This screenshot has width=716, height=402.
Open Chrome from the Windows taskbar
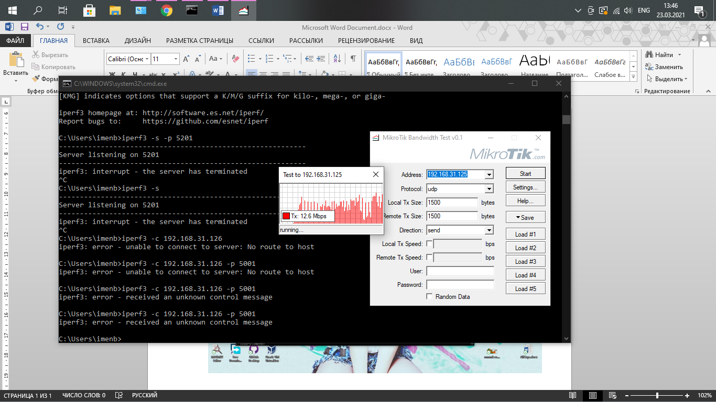pyautogui.click(x=167, y=10)
